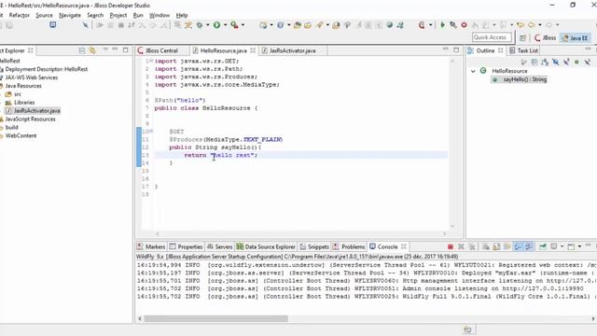Select JAX-WS Web Services node

31,77
